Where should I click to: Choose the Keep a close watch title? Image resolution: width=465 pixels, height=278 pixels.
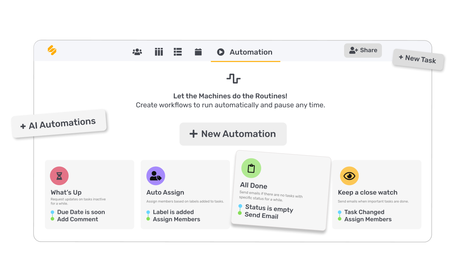[x=367, y=192]
